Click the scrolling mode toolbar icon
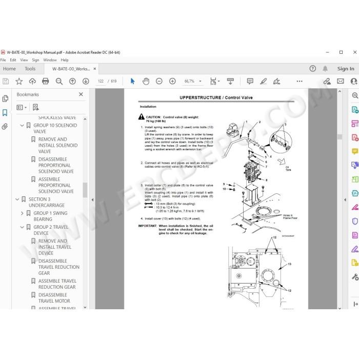Screen dimensions: 359x359 pyautogui.click(x=230, y=81)
